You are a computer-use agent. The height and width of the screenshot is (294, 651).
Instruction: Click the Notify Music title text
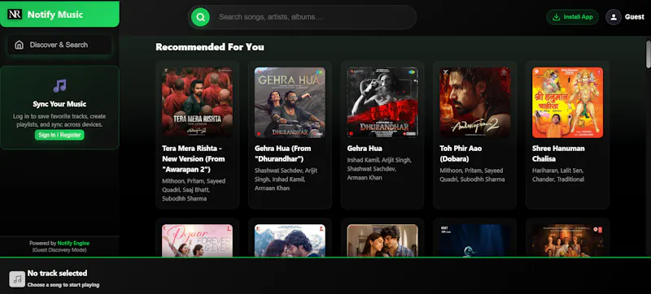pyautogui.click(x=55, y=15)
